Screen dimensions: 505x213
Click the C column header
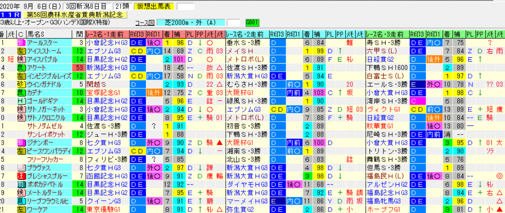[20, 34]
